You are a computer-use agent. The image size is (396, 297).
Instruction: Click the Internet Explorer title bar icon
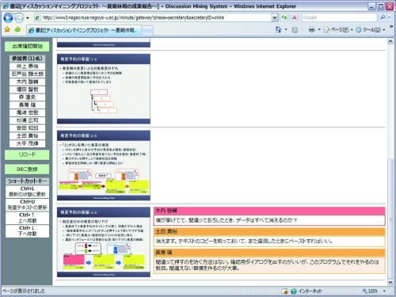(6, 6)
